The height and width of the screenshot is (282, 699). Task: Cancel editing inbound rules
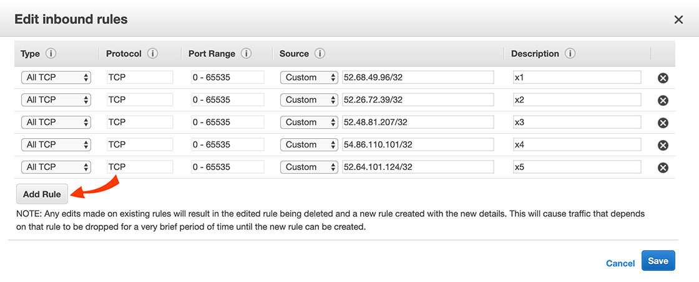click(x=620, y=263)
